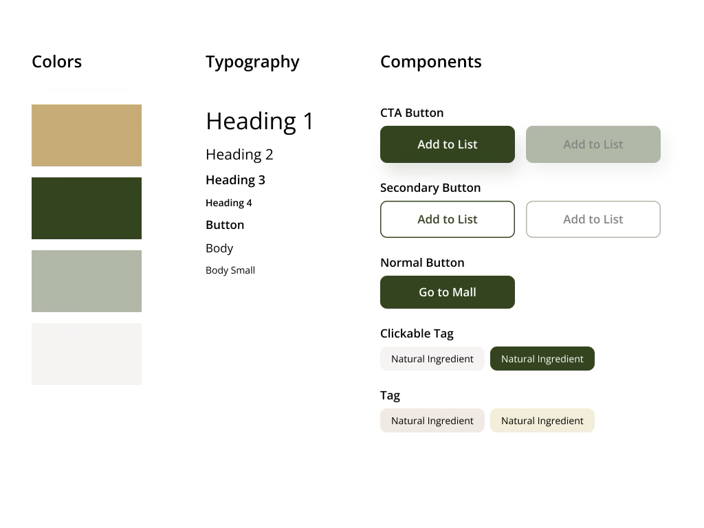The width and height of the screenshot is (704, 528).
Task: Select the Heading 3 text style
Action: [235, 180]
